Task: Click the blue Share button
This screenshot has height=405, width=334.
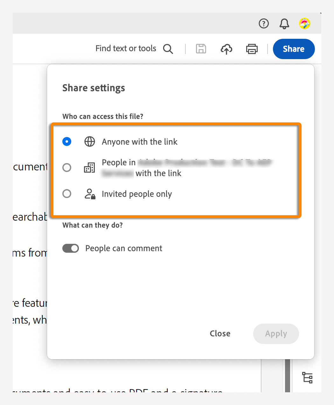Action: click(294, 49)
